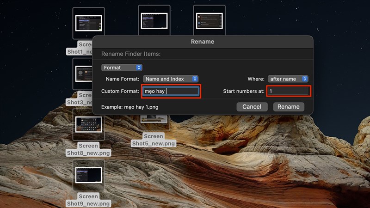Click the Screen Shot3_new file thumbnail
This screenshot has width=370, height=208.
[82, 74]
